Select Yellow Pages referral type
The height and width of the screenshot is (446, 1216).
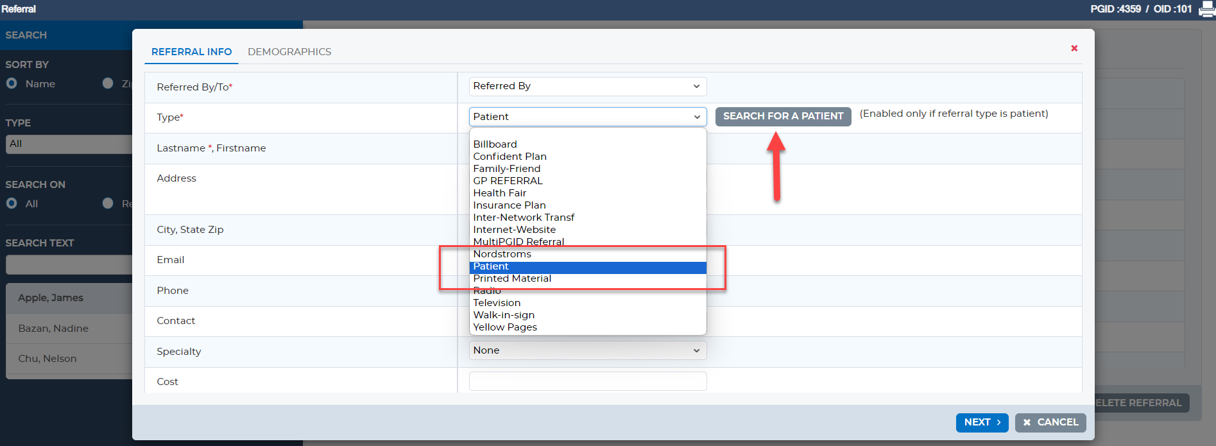click(x=505, y=327)
